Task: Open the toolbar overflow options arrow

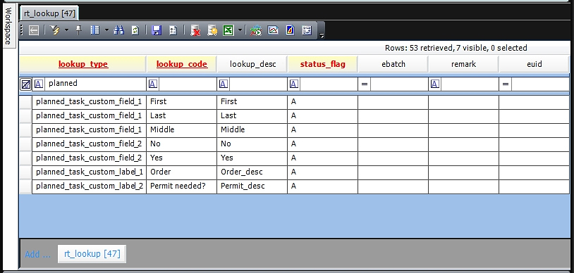Action: 322,35
